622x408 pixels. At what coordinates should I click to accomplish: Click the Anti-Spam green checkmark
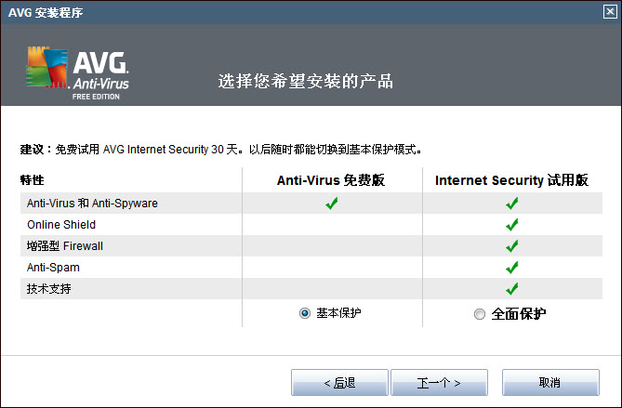click(x=511, y=268)
